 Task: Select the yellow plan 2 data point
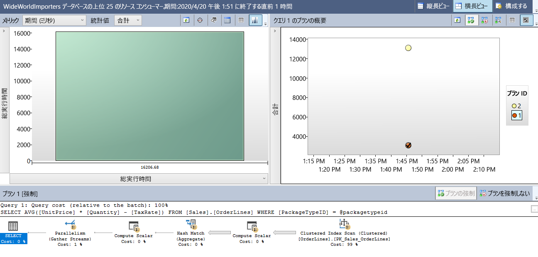[x=408, y=48]
